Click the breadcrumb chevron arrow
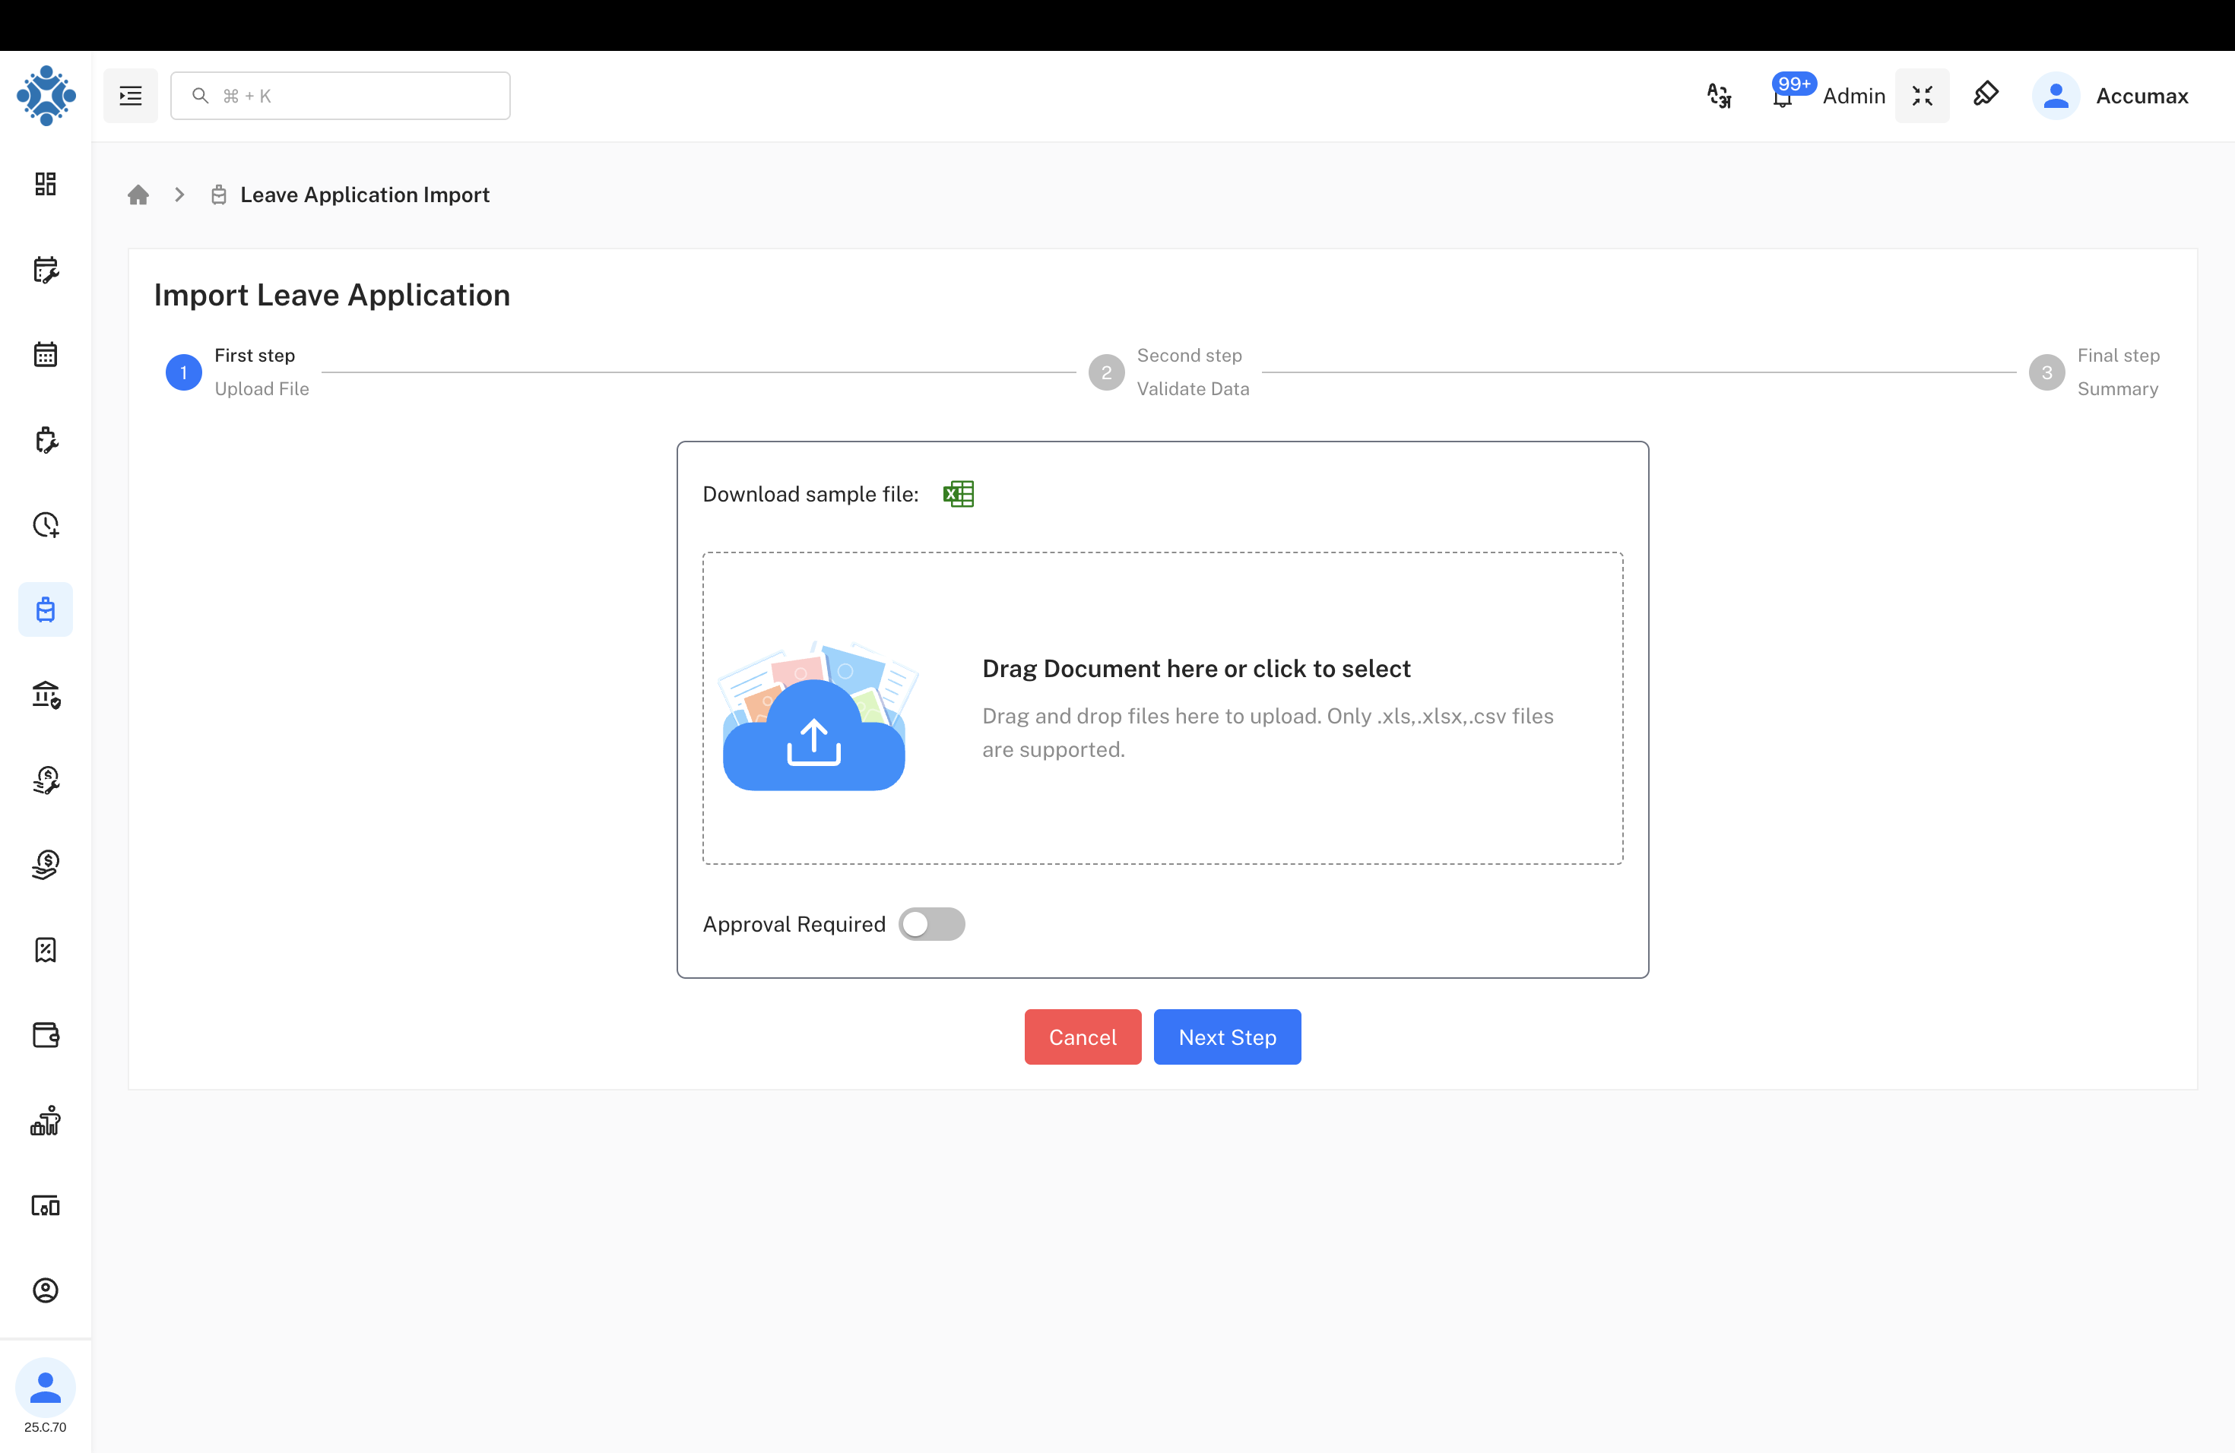 coord(179,195)
